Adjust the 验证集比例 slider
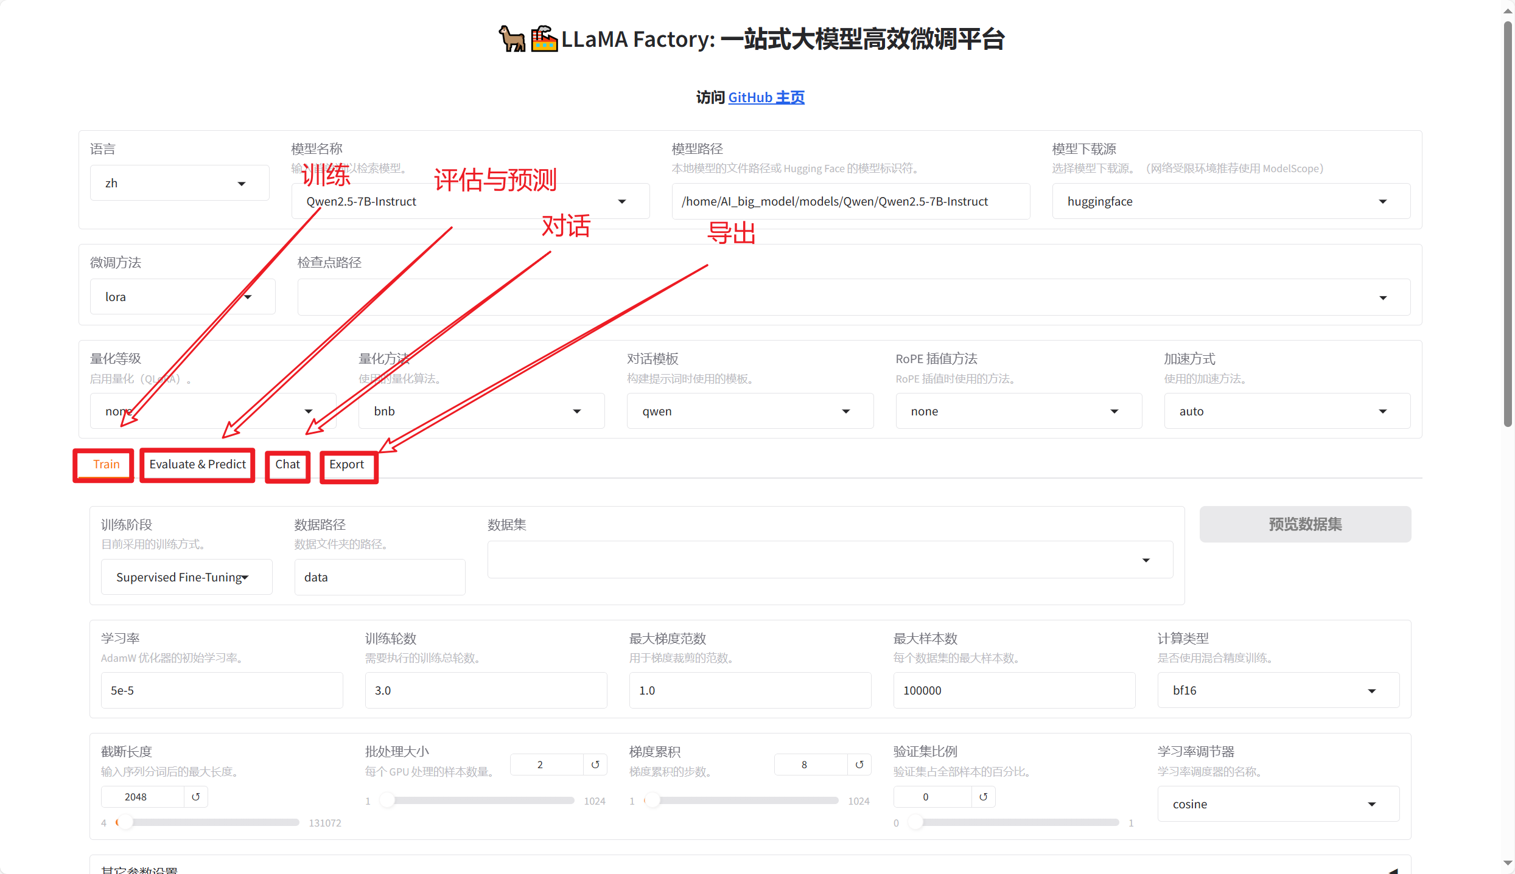The height and width of the screenshot is (874, 1515). pyautogui.click(x=1013, y=822)
